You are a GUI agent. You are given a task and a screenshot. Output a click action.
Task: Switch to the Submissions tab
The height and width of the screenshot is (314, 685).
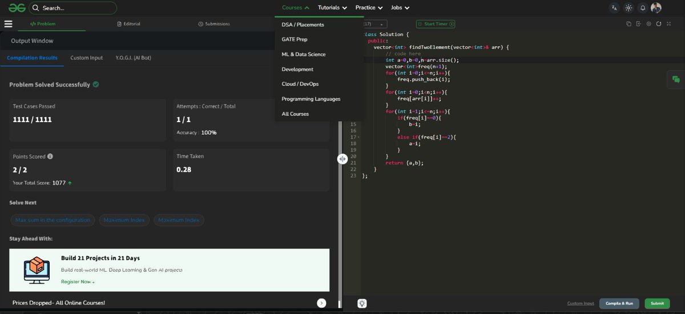[214, 24]
